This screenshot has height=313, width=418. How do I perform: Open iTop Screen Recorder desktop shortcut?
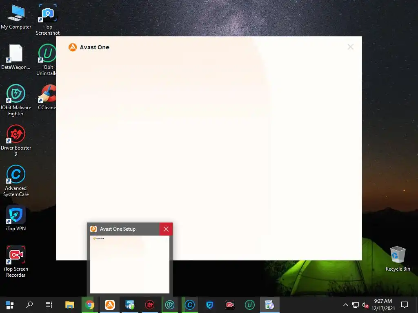(x=16, y=261)
